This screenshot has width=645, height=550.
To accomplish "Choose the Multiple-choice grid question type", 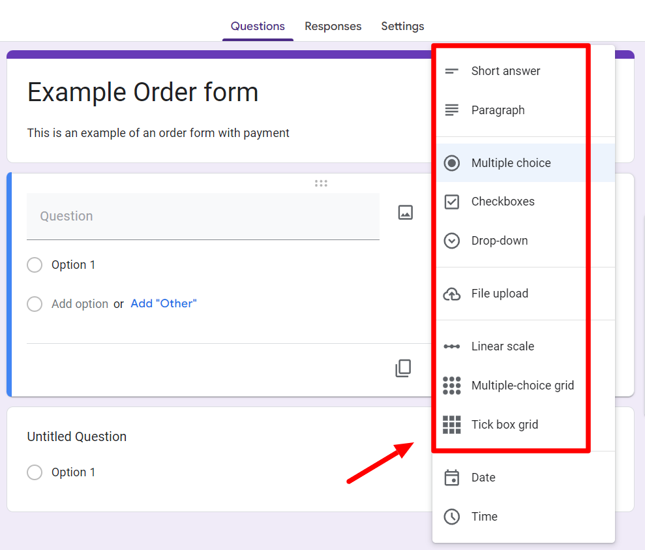I will tap(522, 386).
